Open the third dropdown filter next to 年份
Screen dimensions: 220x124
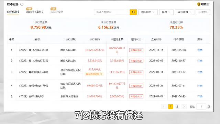(x=185, y=12)
